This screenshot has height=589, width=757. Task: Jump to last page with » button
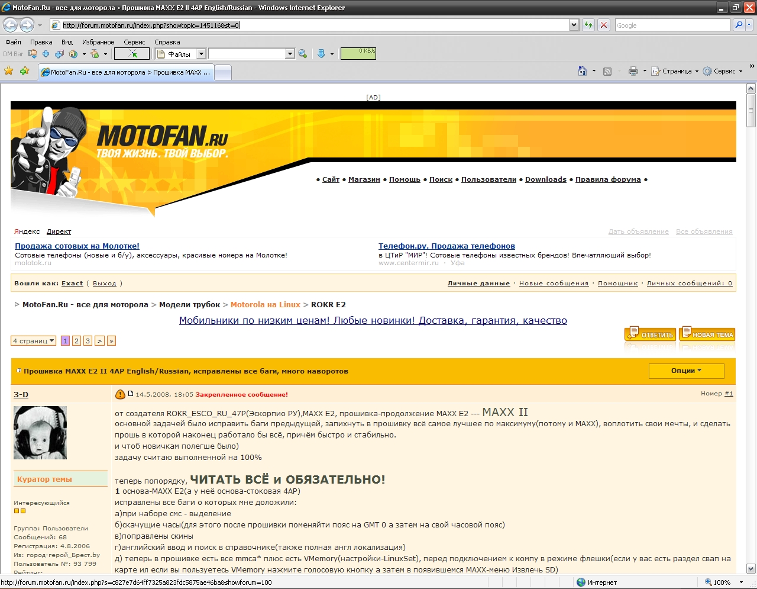pyautogui.click(x=111, y=341)
